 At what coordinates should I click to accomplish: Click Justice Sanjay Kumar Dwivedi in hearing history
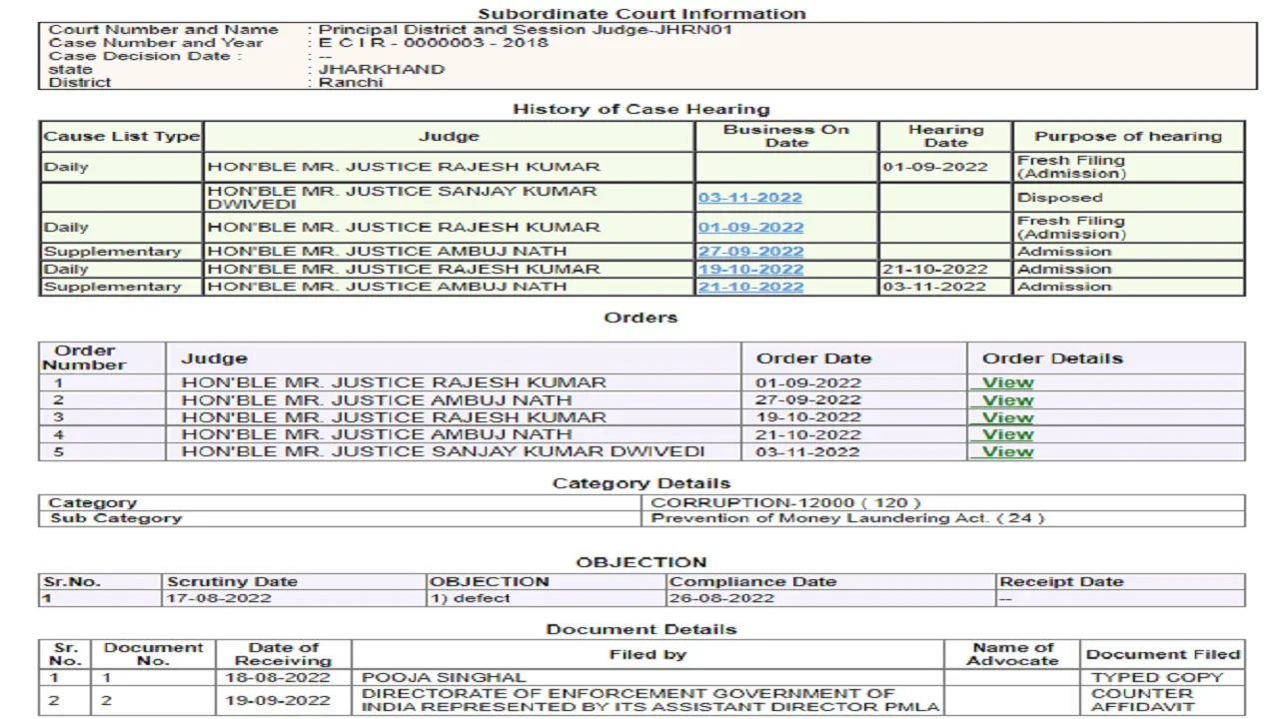[449, 198]
